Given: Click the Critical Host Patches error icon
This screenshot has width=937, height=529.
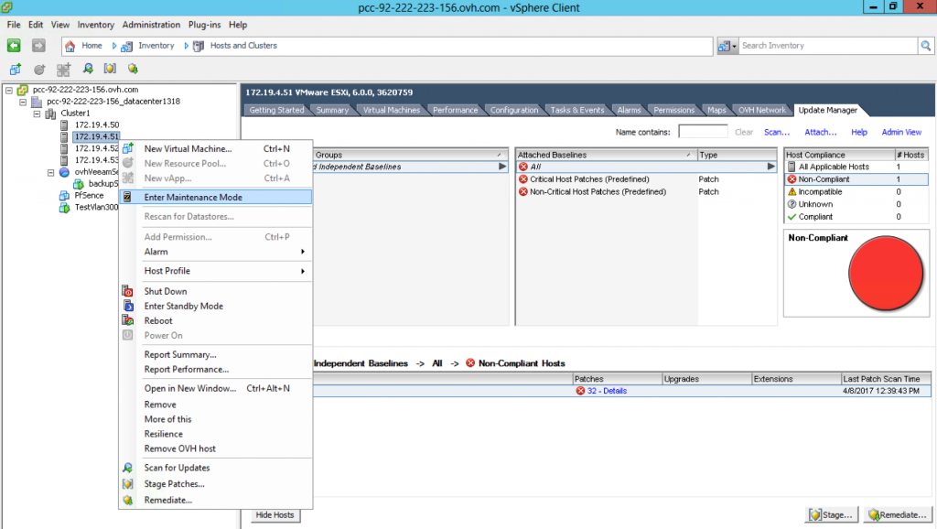Looking at the screenshot, I should [523, 179].
